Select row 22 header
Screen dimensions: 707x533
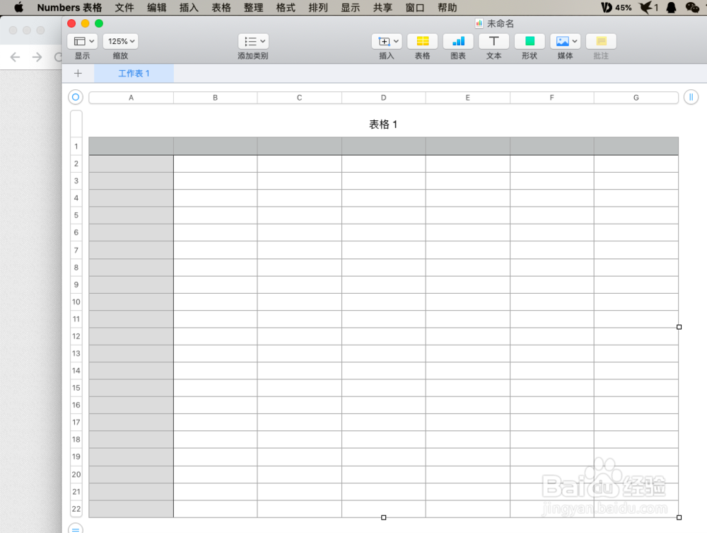pyautogui.click(x=76, y=509)
